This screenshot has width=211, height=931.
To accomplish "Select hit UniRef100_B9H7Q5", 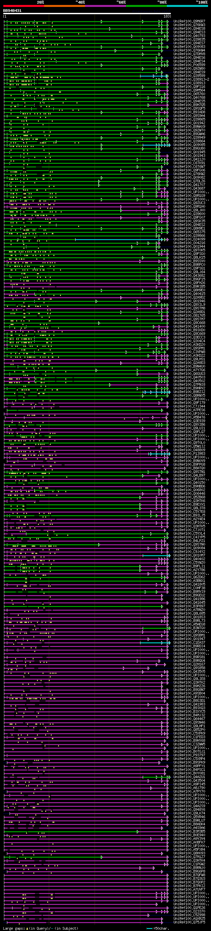I will tap(189, 105).
